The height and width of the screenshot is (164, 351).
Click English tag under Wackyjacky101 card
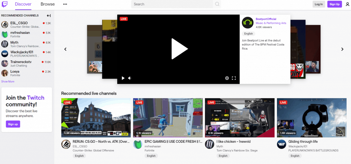[295, 156]
